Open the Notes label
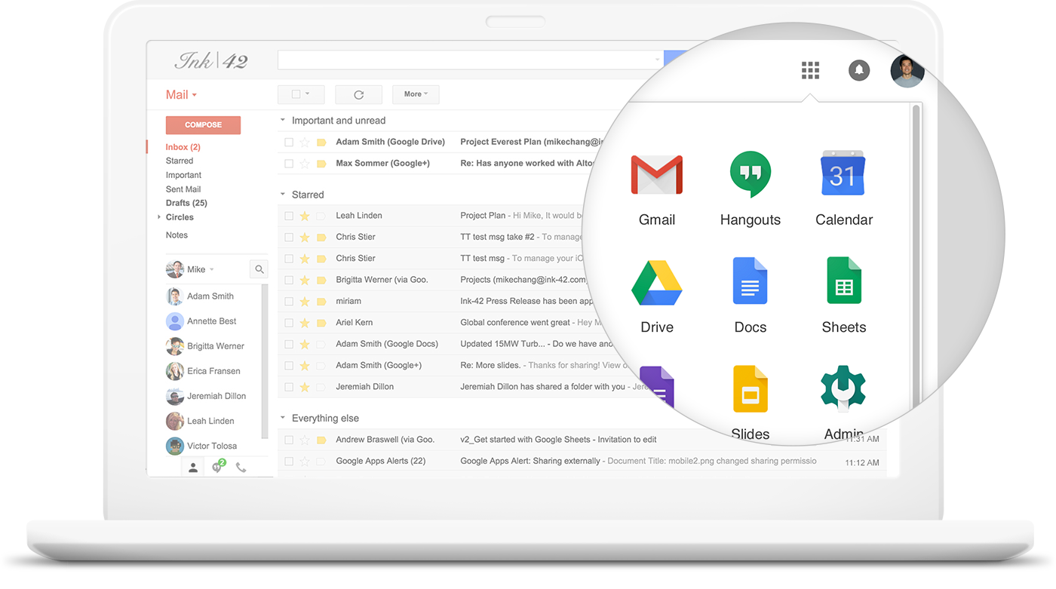The height and width of the screenshot is (589, 1056). pos(177,235)
